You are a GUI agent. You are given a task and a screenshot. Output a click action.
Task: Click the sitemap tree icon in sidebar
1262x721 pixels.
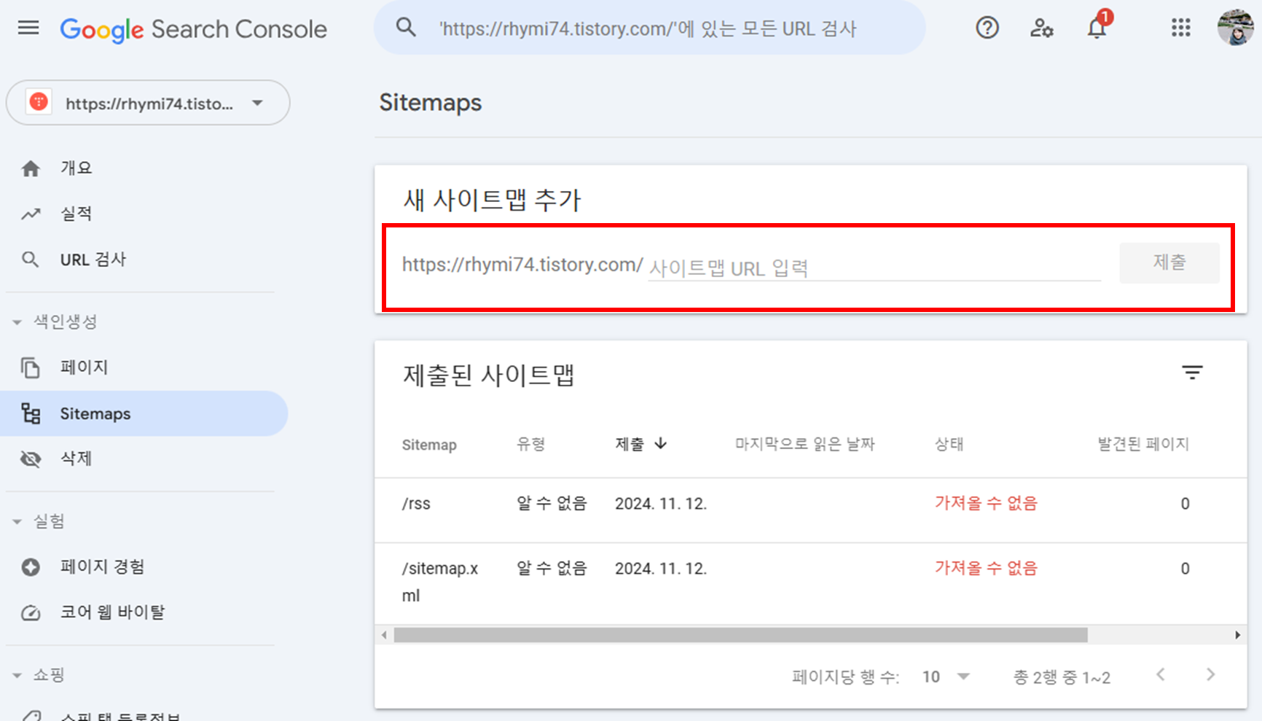click(31, 413)
